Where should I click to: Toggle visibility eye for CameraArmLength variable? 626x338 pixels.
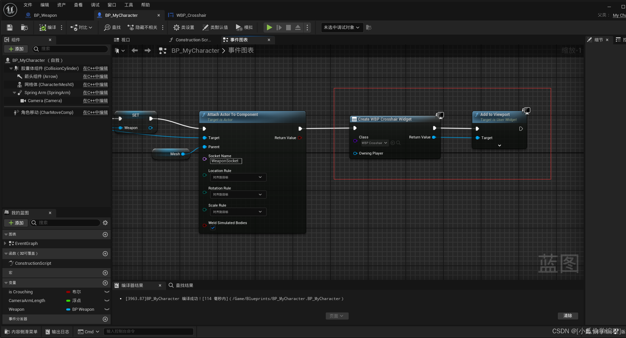(107, 301)
